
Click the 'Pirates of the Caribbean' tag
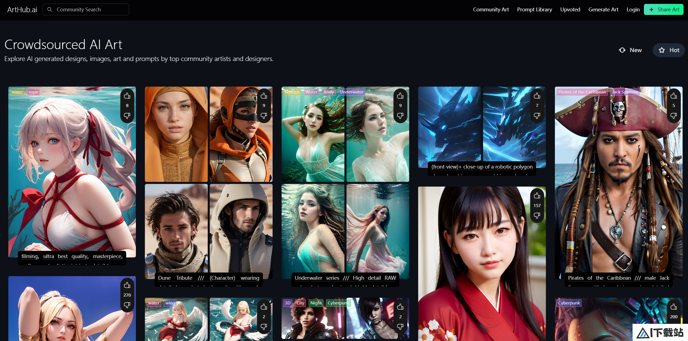click(x=582, y=92)
